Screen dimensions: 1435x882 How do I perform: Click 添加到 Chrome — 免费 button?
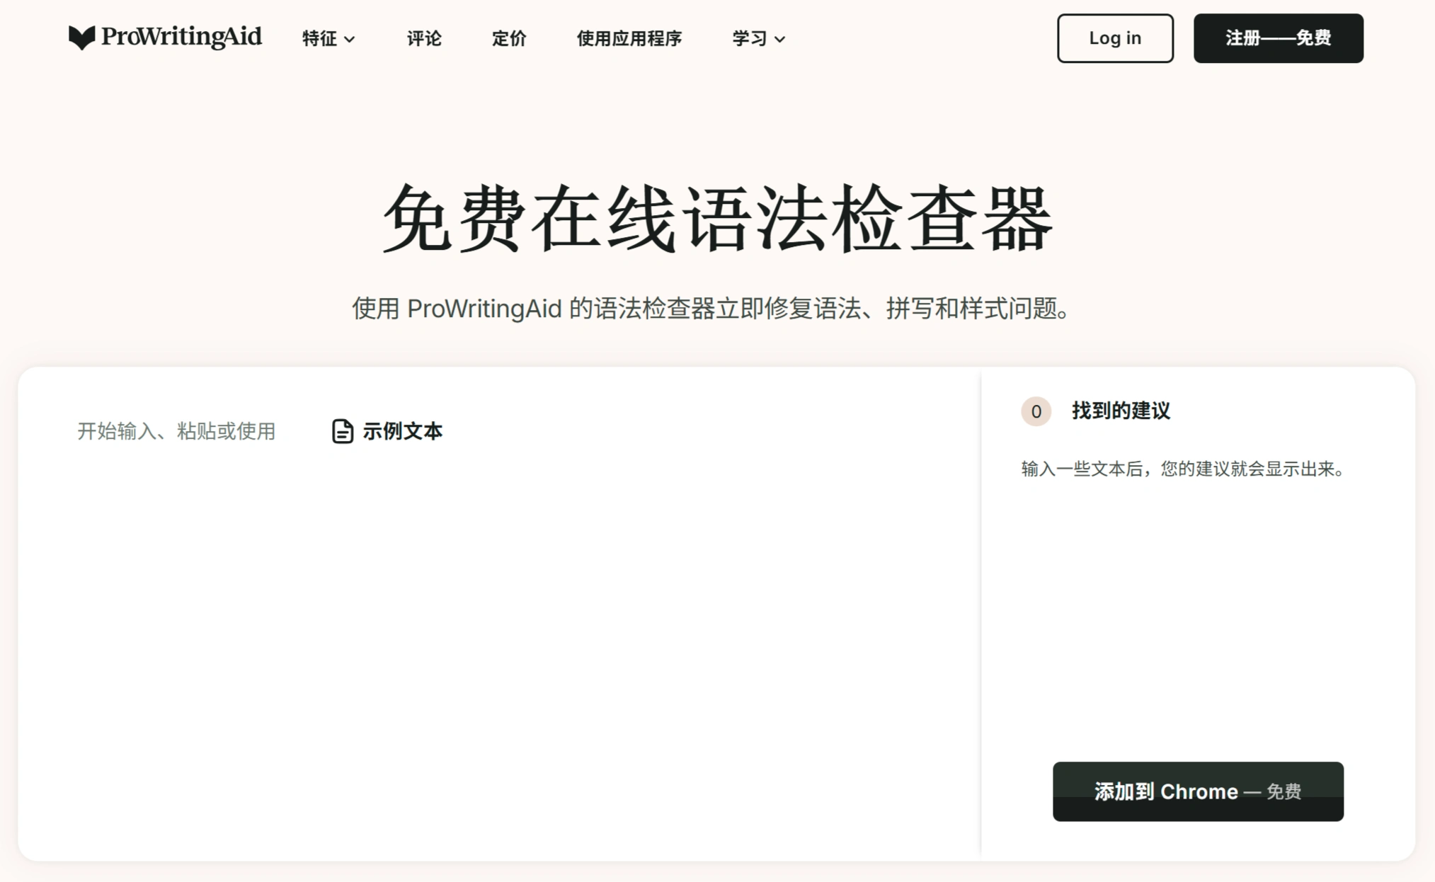click(1198, 791)
